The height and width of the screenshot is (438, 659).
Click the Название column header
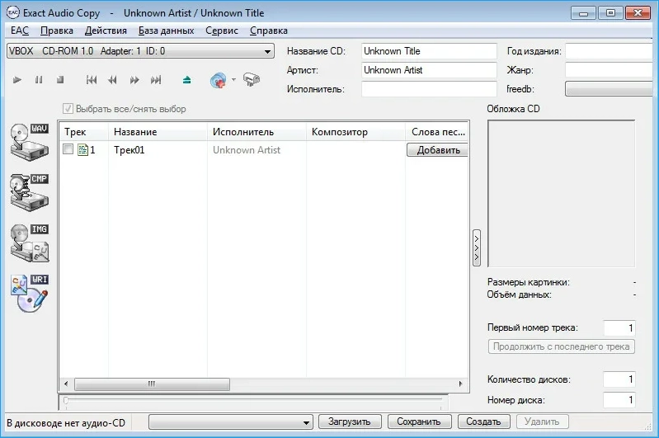(158, 132)
